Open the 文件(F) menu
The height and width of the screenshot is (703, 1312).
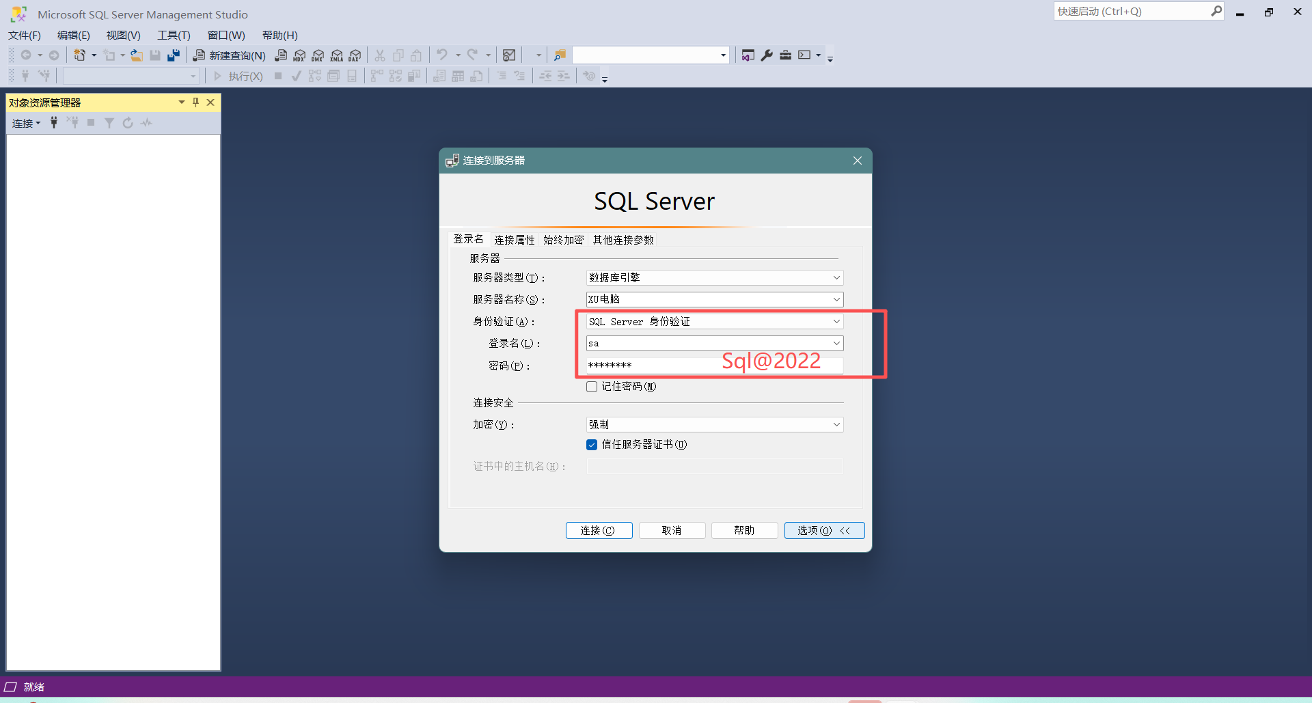pyautogui.click(x=25, y=36)
